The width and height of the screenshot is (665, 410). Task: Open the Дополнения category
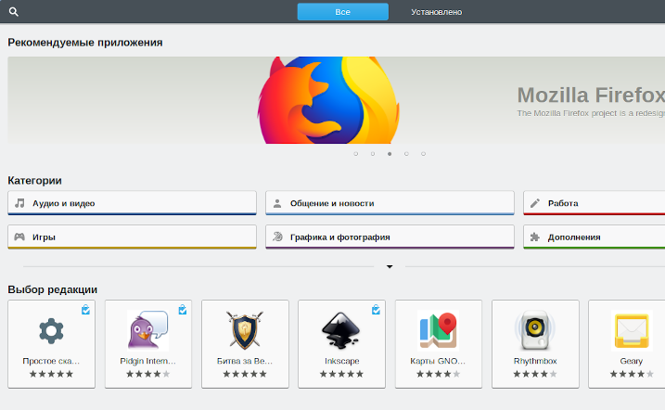click(x=595, y=237)
